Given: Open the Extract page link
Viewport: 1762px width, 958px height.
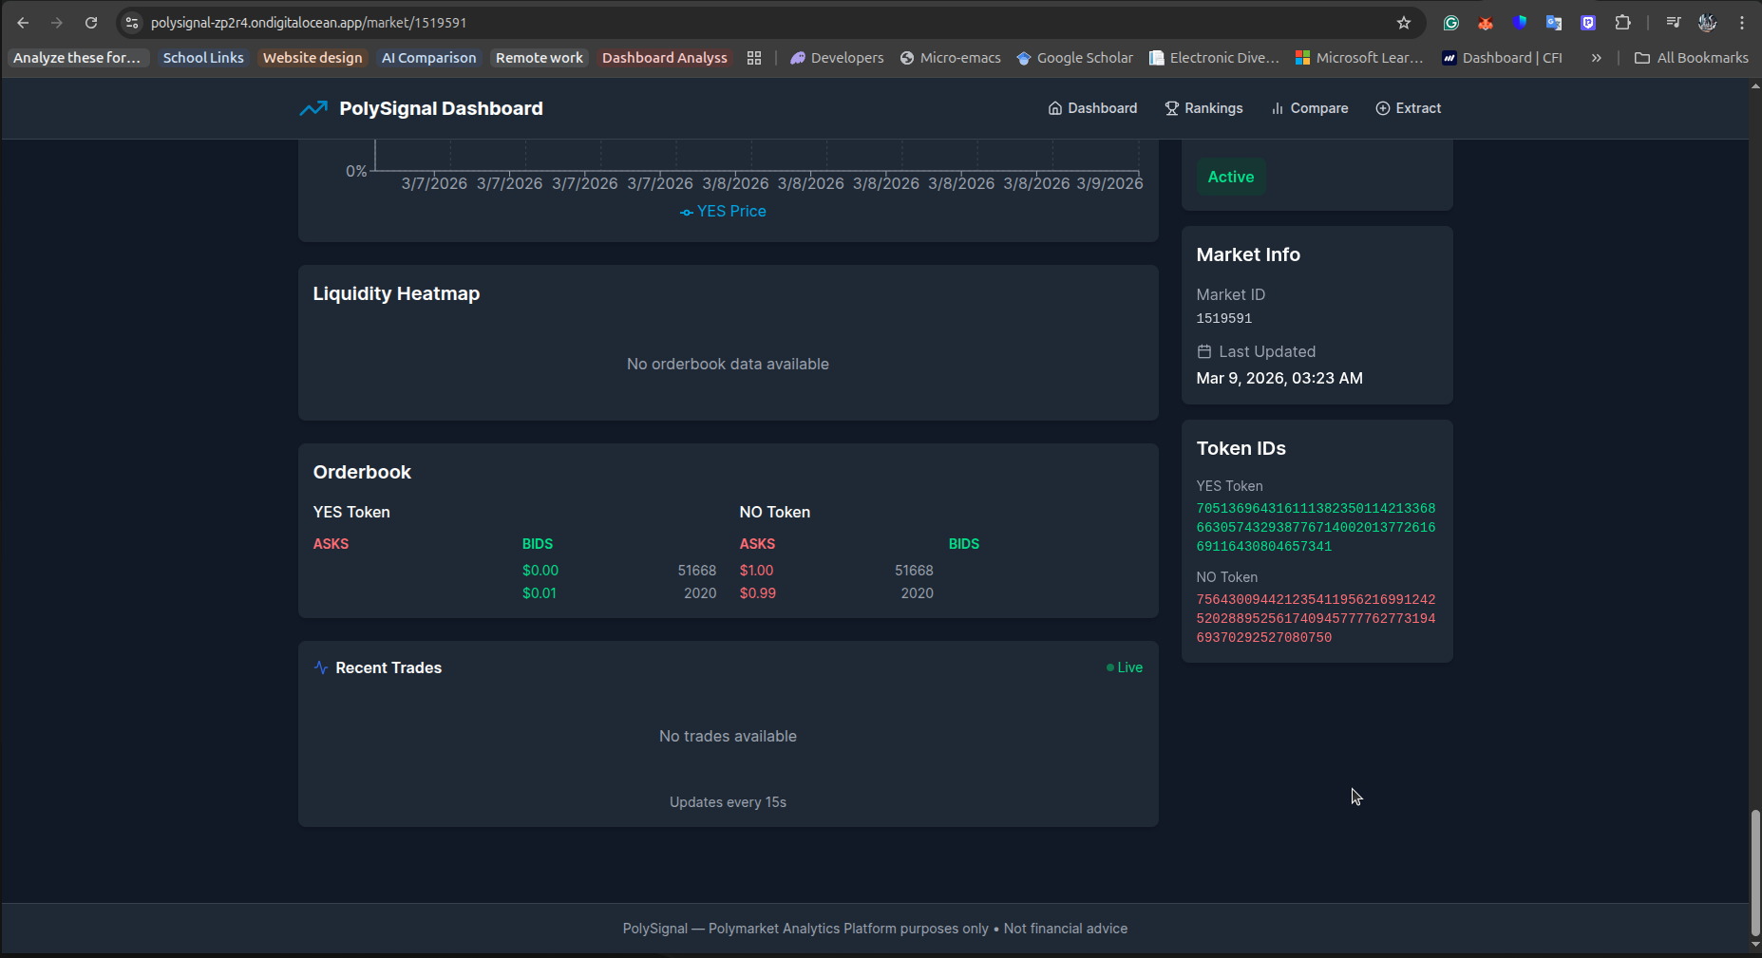Looking at the screenshot, I should click(x=1409, y=108).
